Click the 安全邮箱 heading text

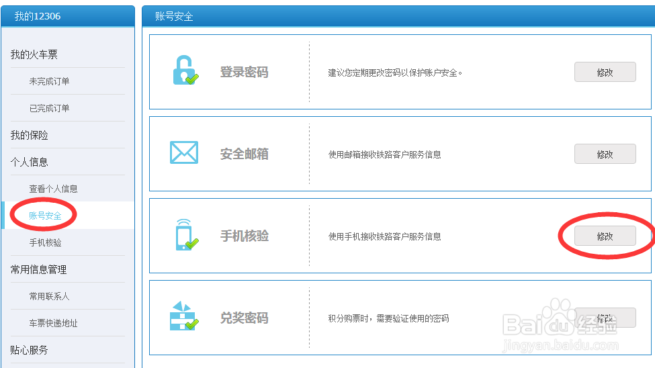pos(245,154)
